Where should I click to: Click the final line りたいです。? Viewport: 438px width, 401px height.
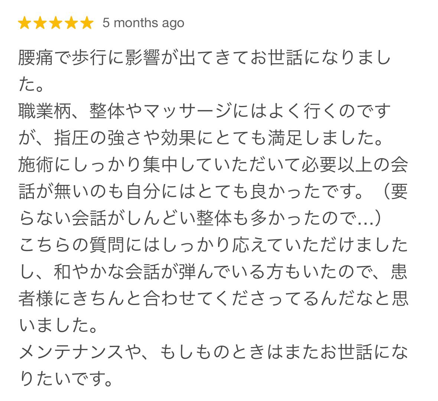pos(65,379)
